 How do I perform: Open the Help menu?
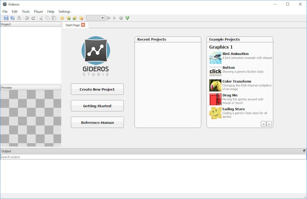coord(51,12)
